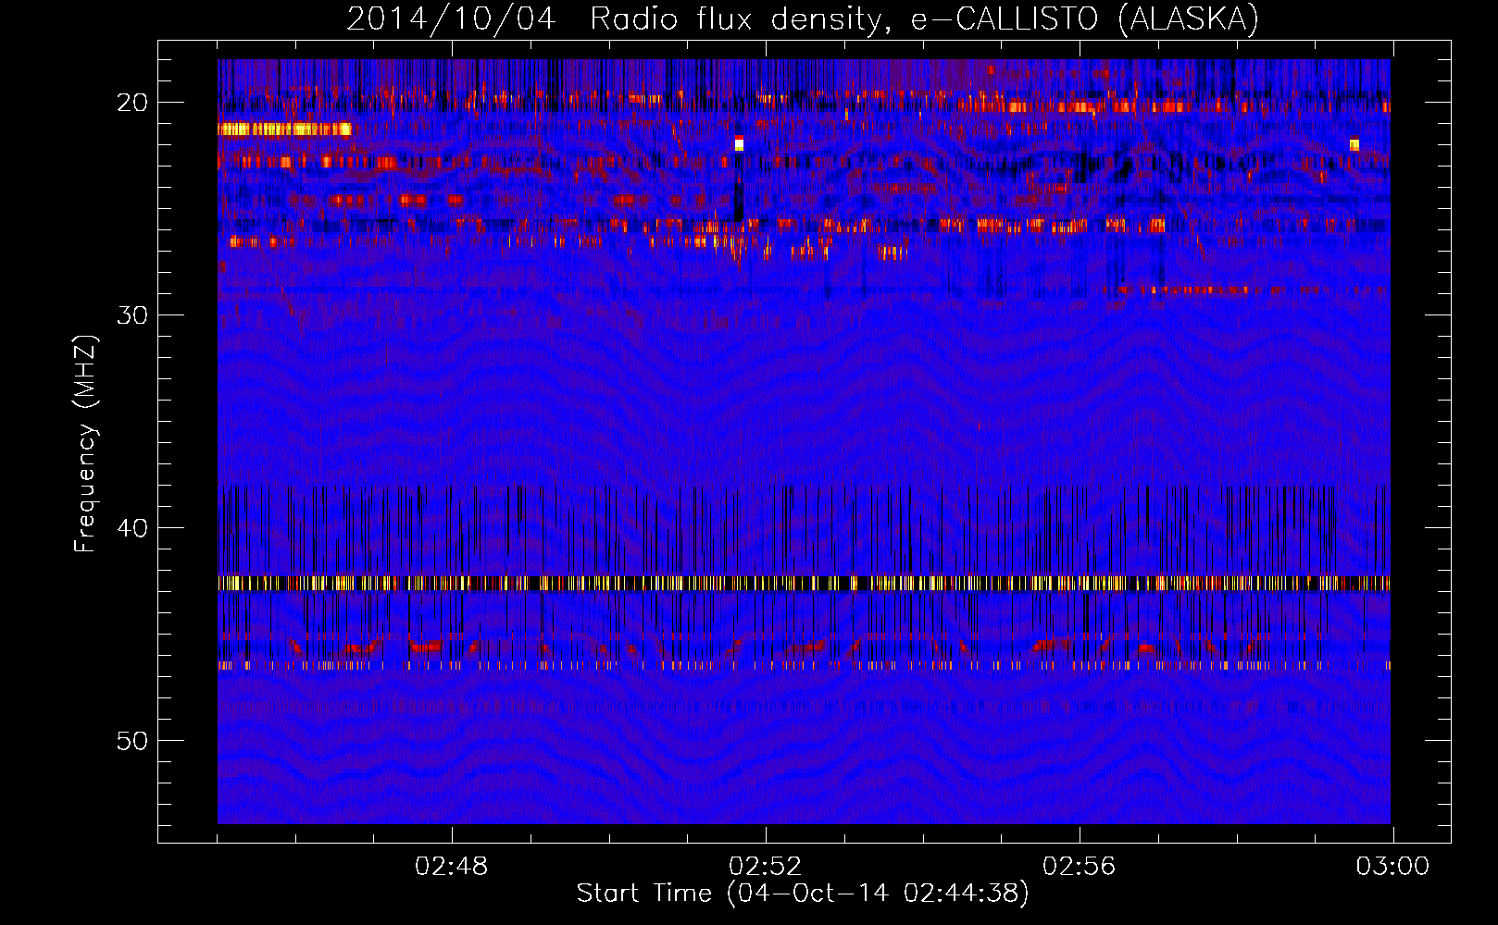
Task: Click the "Frequency (MHZ)" y-axis label
Action: (85, 444)
